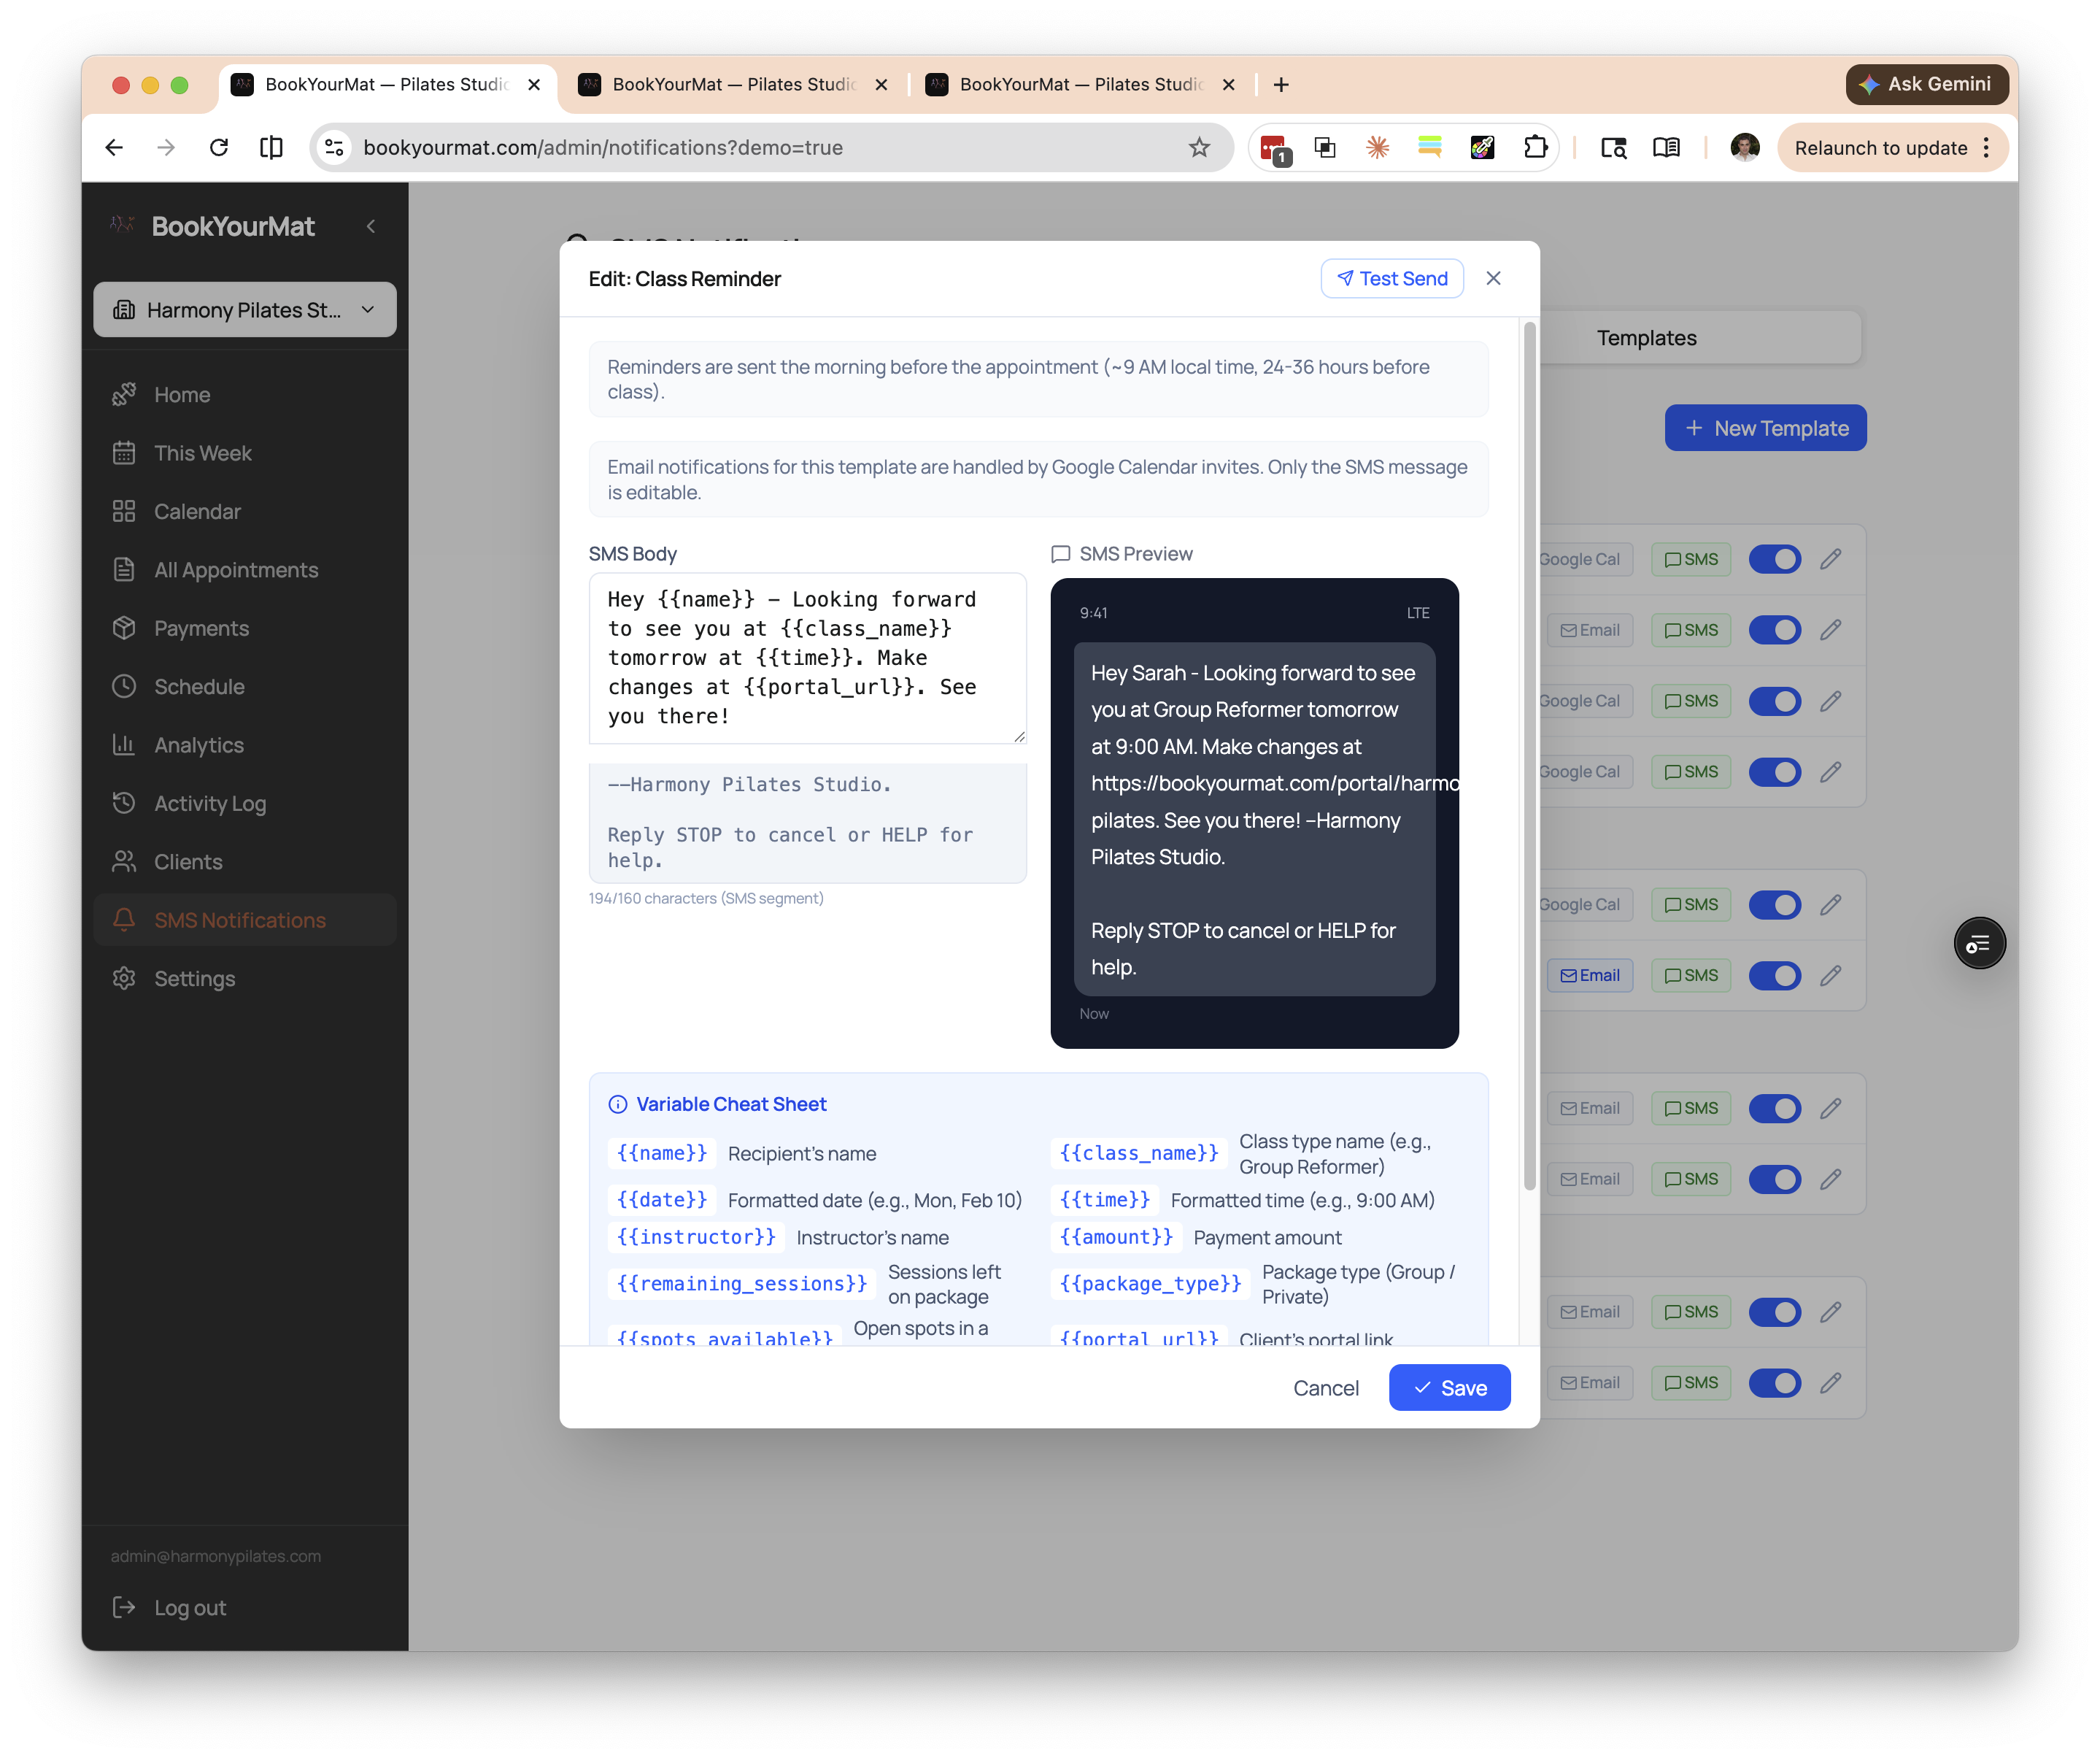Viewport: 2100px width, 1759px height.
Task: Close the Edit Class Reminder dialog
Action: point(1493,278)
